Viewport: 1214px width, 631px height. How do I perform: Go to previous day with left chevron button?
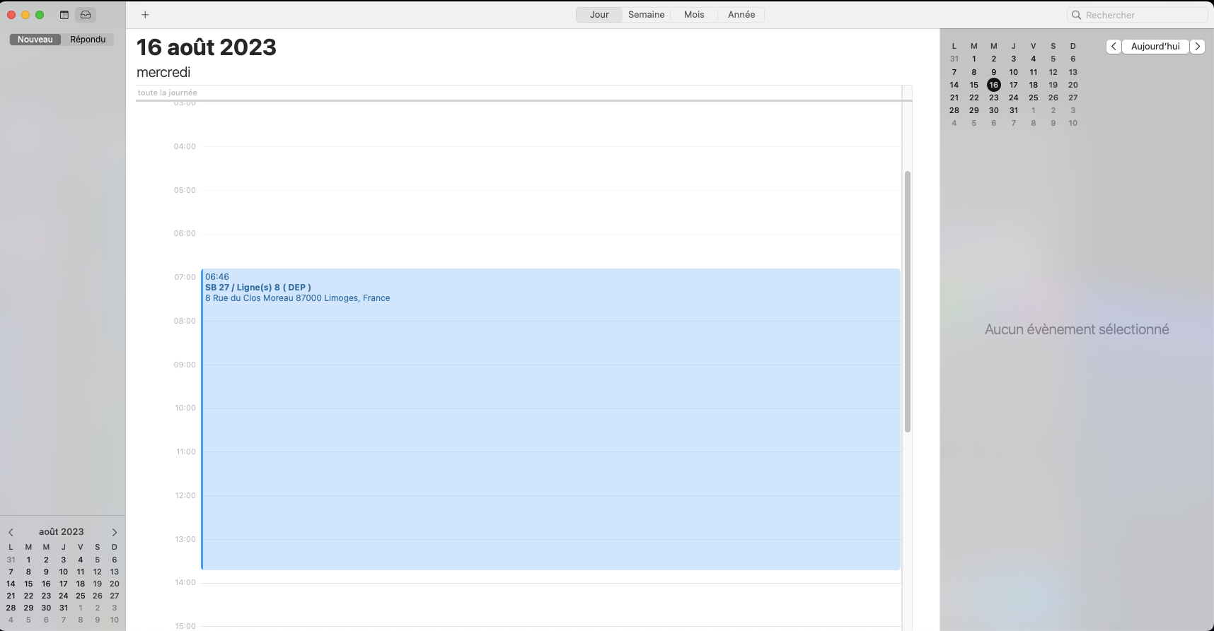[x=1114, y=47]
